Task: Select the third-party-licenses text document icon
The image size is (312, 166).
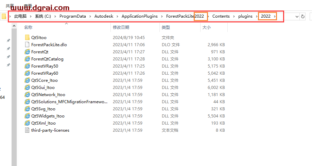Action: point(27,130)
